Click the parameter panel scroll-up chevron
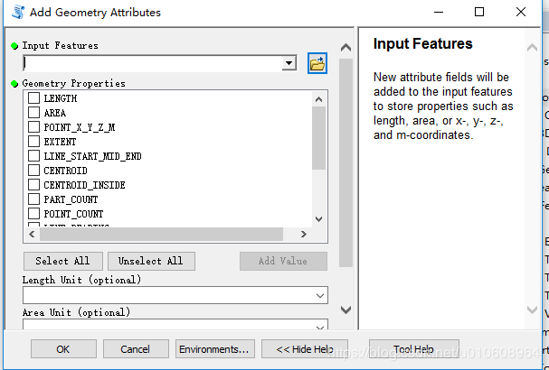The height and width of the screenshot is (370, 549). coord(345,48)
